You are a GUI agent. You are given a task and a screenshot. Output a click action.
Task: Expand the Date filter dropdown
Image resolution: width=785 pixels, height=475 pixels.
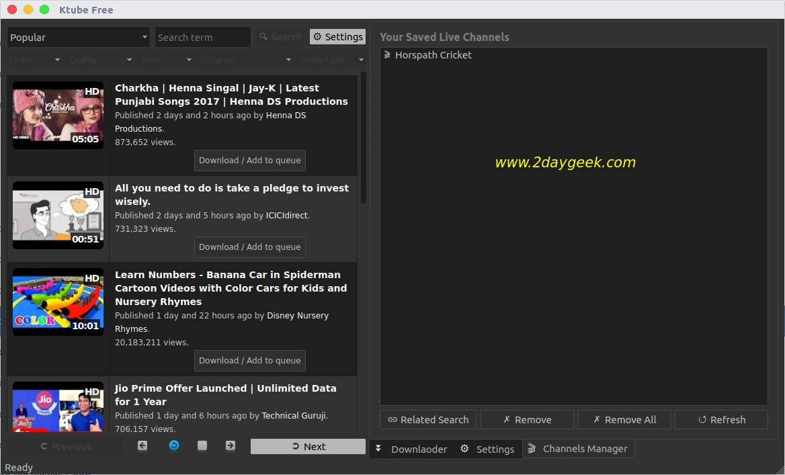click(166, 60)
